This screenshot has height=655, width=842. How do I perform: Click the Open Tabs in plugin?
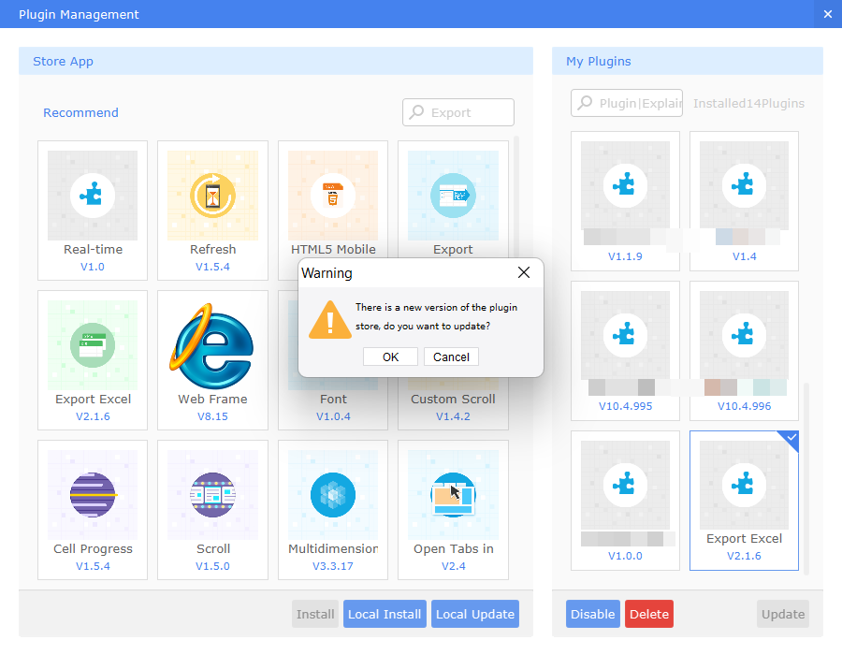(x=453, y=494)
